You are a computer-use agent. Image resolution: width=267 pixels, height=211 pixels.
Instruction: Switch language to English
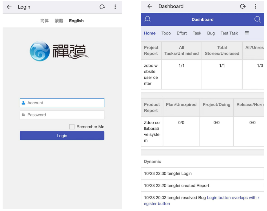[76, 21]
